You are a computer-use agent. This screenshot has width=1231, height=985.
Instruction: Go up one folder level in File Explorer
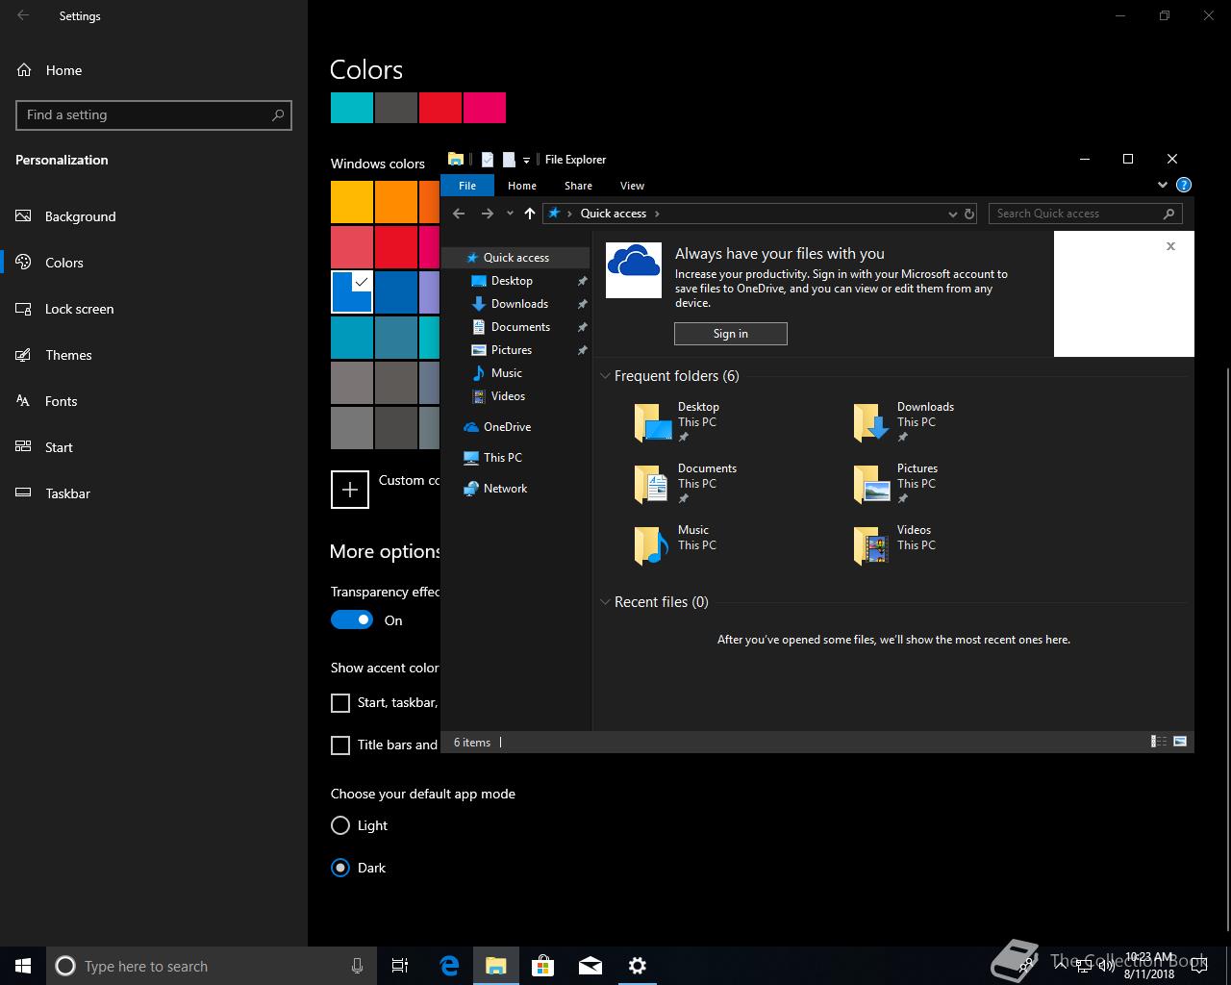coord(530,214)
